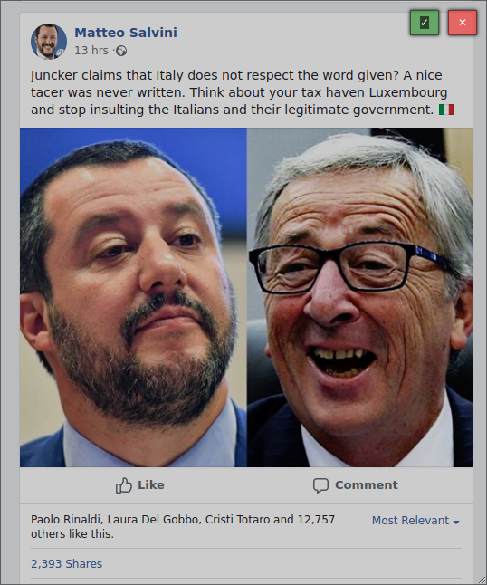Click the Comment button label

(367, 485)
